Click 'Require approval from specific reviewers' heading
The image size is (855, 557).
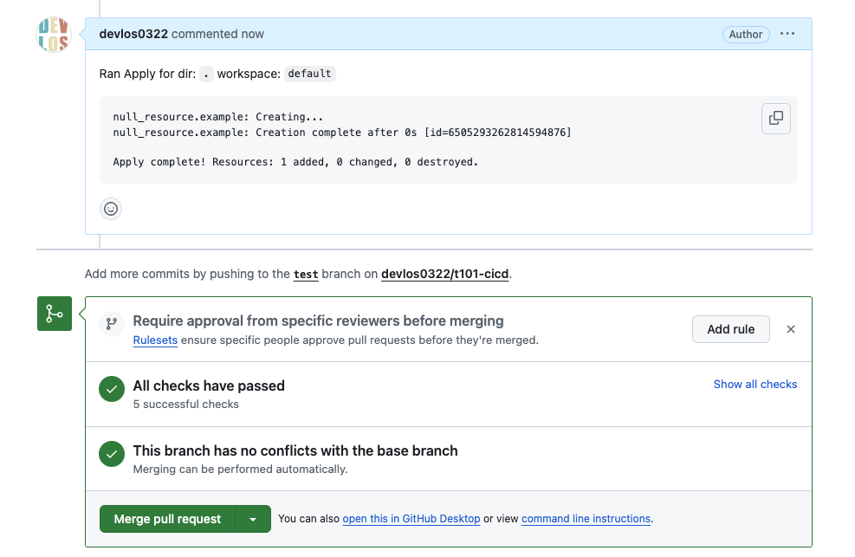[319, 321]
